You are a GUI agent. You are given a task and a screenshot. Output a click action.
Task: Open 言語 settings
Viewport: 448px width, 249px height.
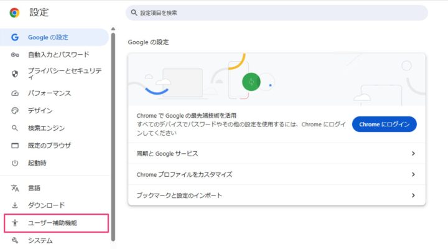pos(54,188)
